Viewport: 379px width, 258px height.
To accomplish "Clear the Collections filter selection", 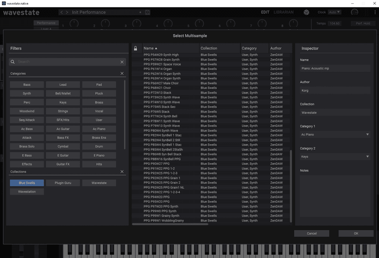I will click(x=122, y=172).
